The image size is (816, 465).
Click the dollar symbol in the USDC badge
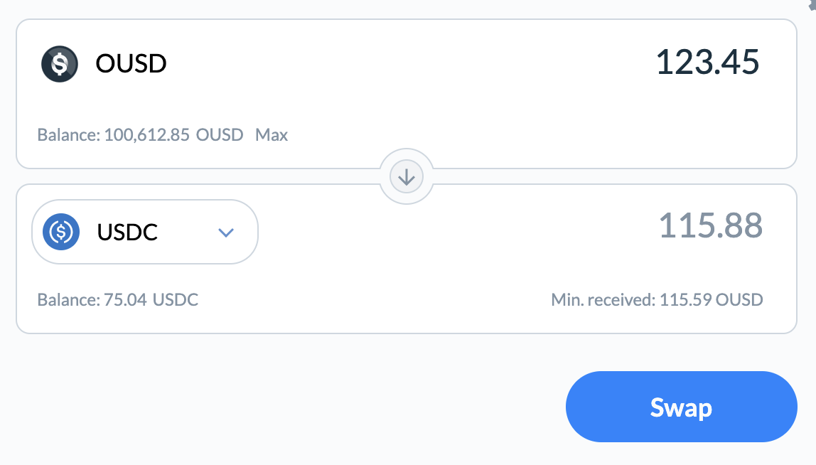[60, 232]
